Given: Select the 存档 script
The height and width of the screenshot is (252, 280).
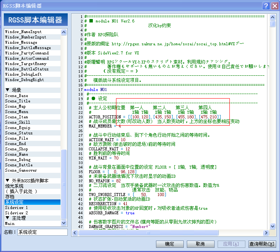Looking at the screenshot, I should coord(32,197).
